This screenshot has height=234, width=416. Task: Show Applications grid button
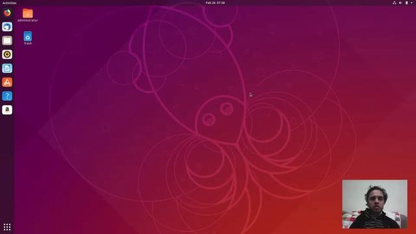7,227
